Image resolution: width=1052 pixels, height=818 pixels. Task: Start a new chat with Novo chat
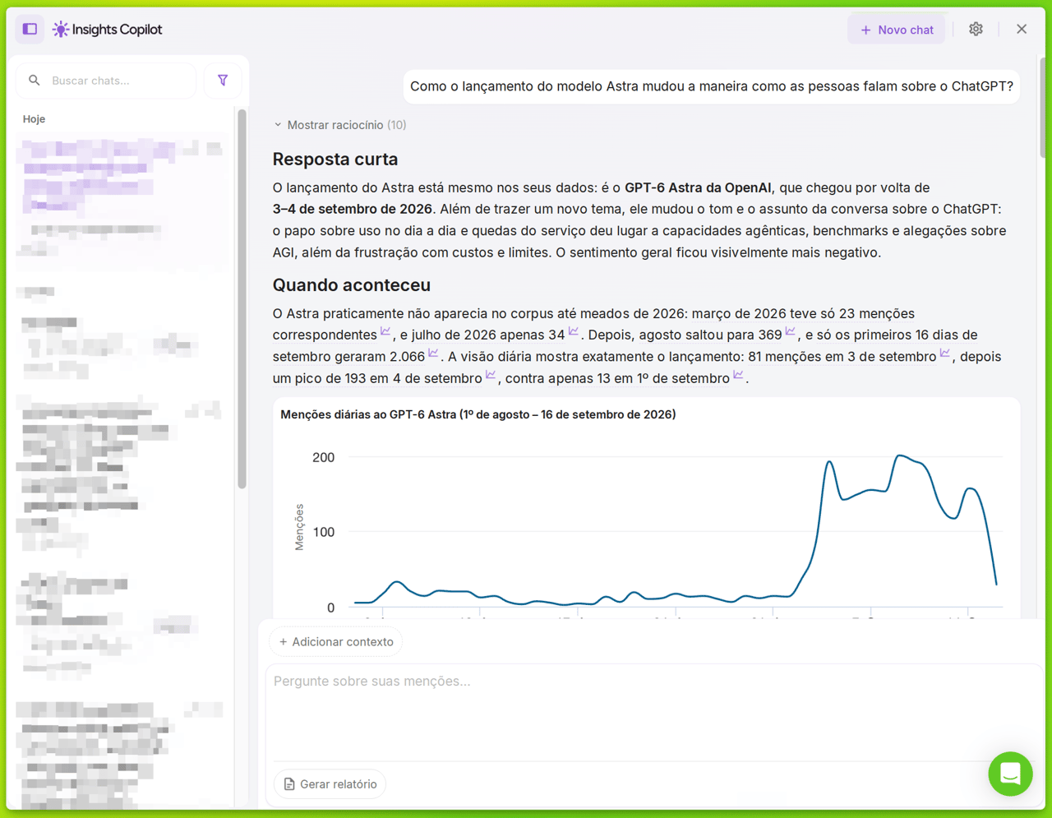tap(897, 30)
